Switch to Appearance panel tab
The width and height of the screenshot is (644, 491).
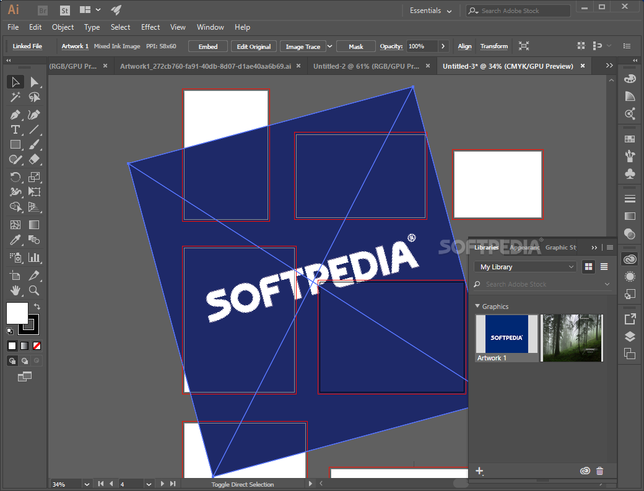524,248
